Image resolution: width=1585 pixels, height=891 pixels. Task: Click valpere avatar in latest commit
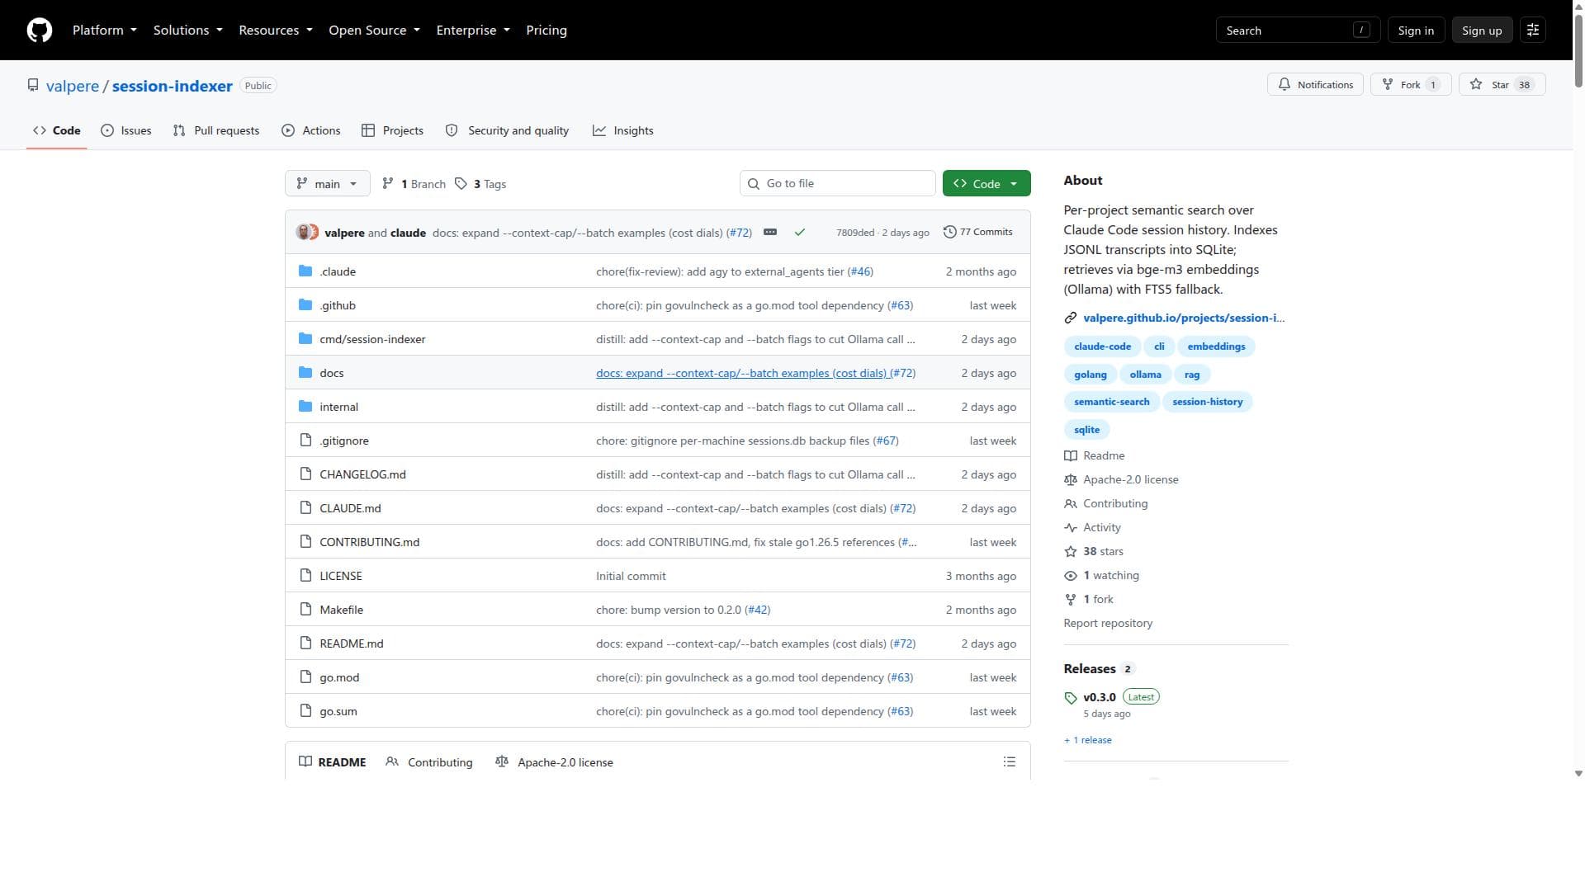click(x=303, y=233)
